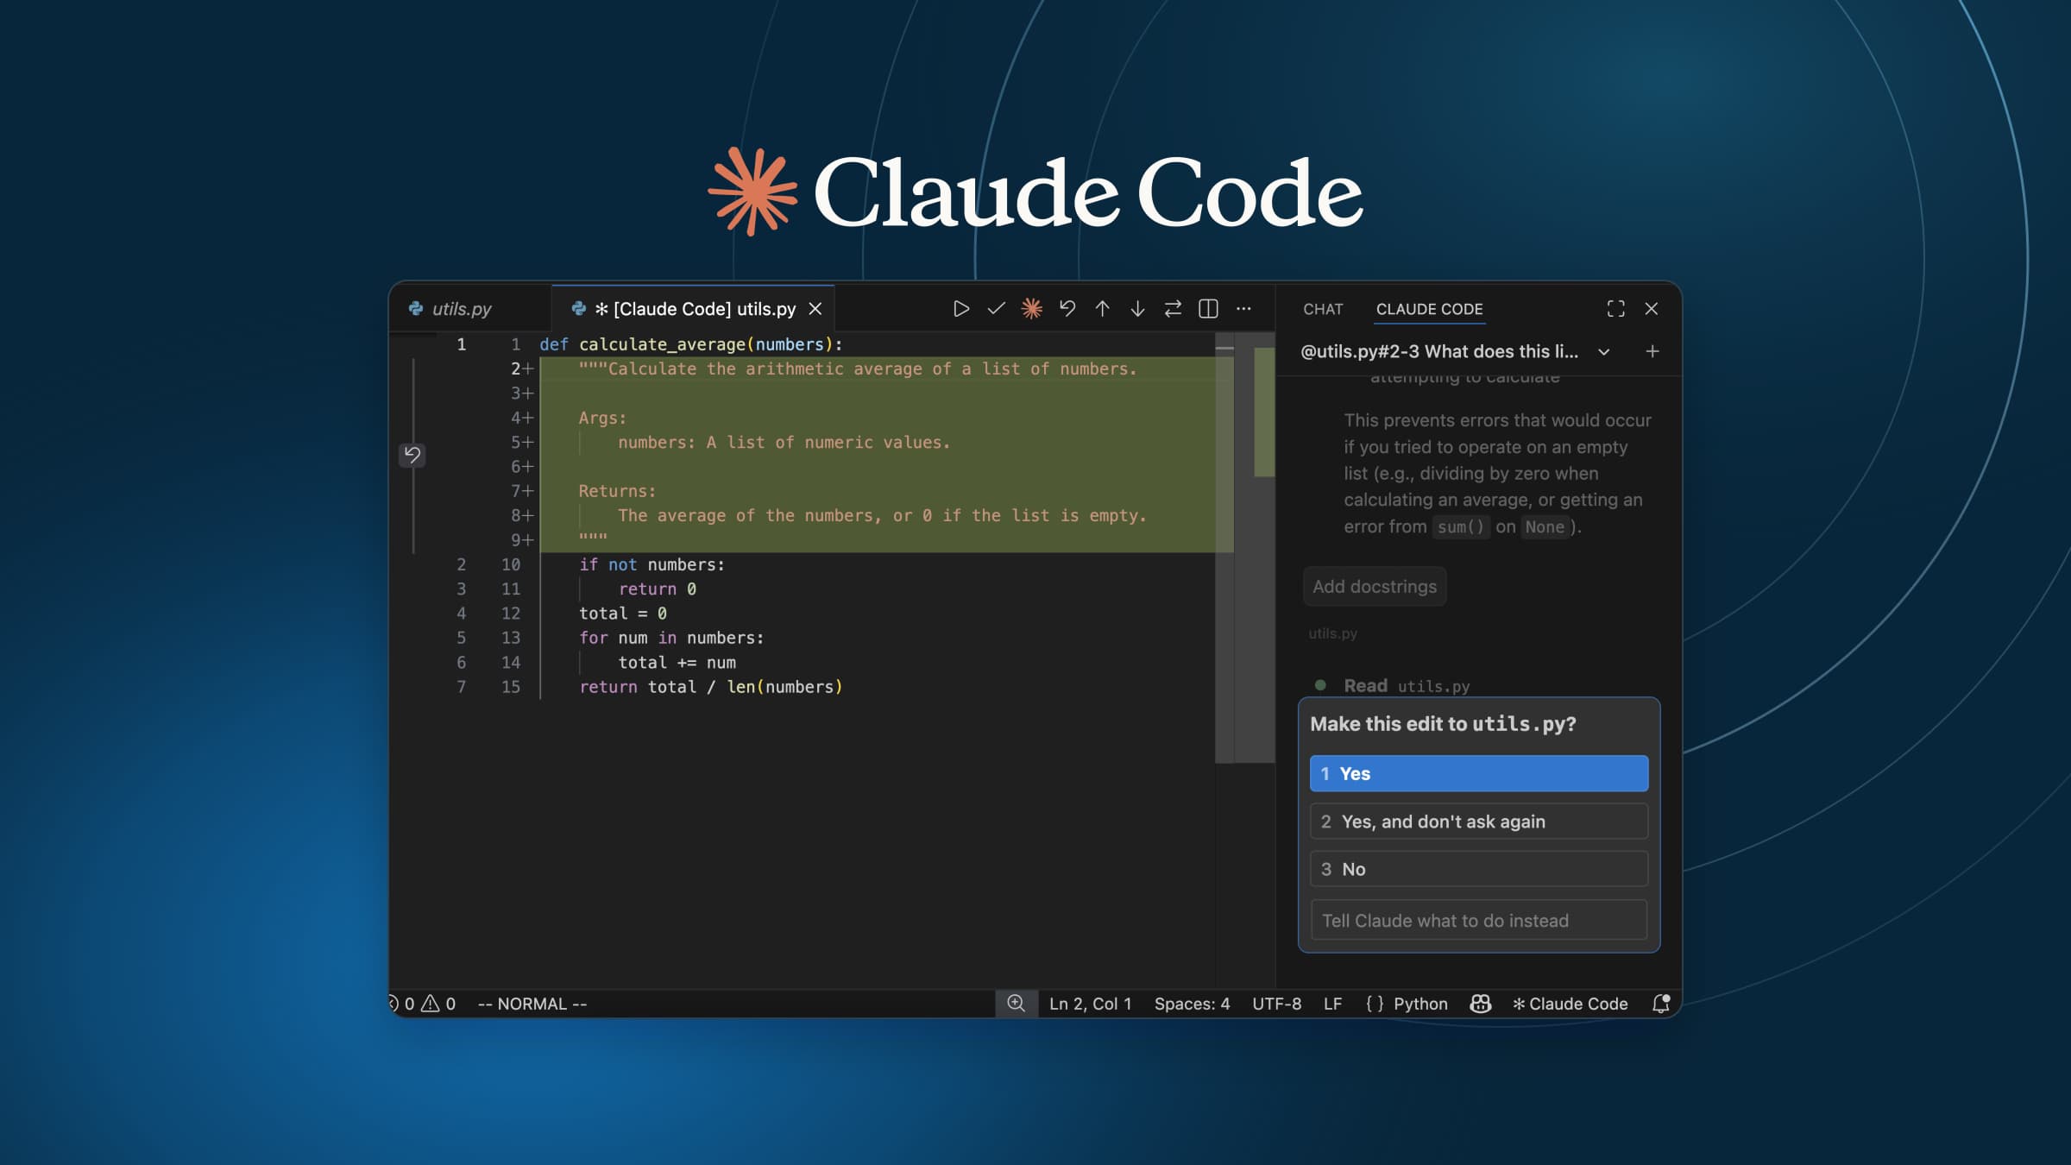Click the green diff region in the minimap
Viewport: 2071px width, 1165px height.
coord(1264,412)
